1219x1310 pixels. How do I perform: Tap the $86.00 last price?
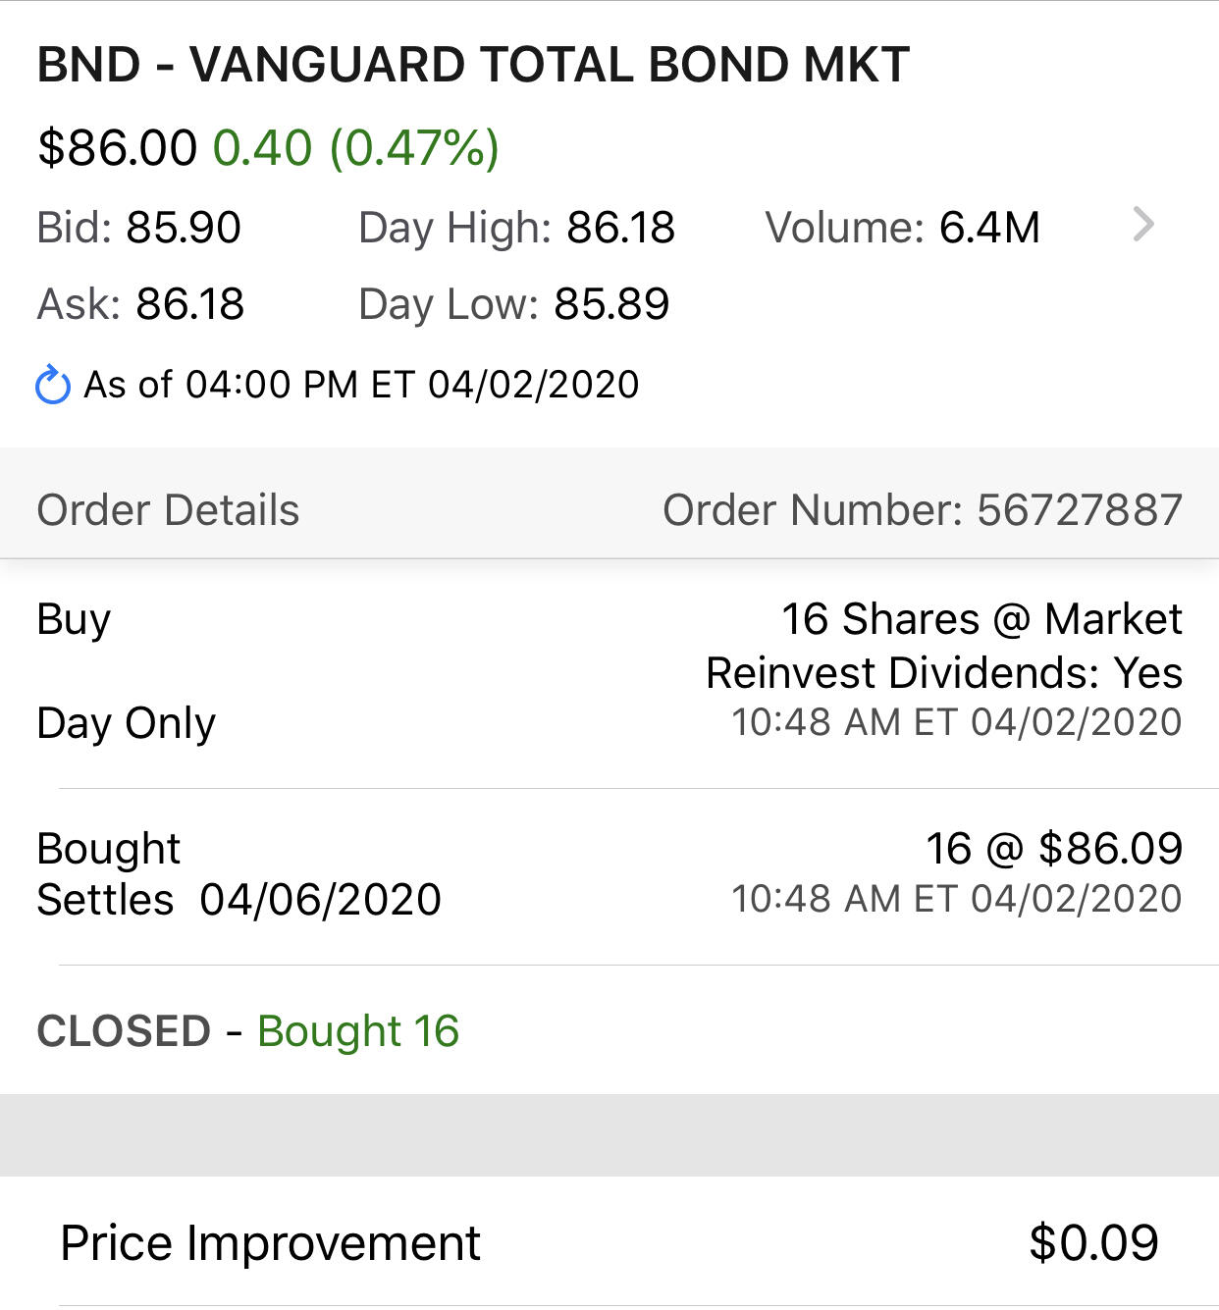(117, 148)
